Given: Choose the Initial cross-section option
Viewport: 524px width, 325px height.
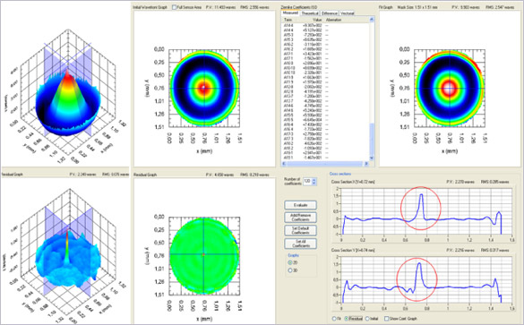Looking at the screenshot, I should click(367, 319).
